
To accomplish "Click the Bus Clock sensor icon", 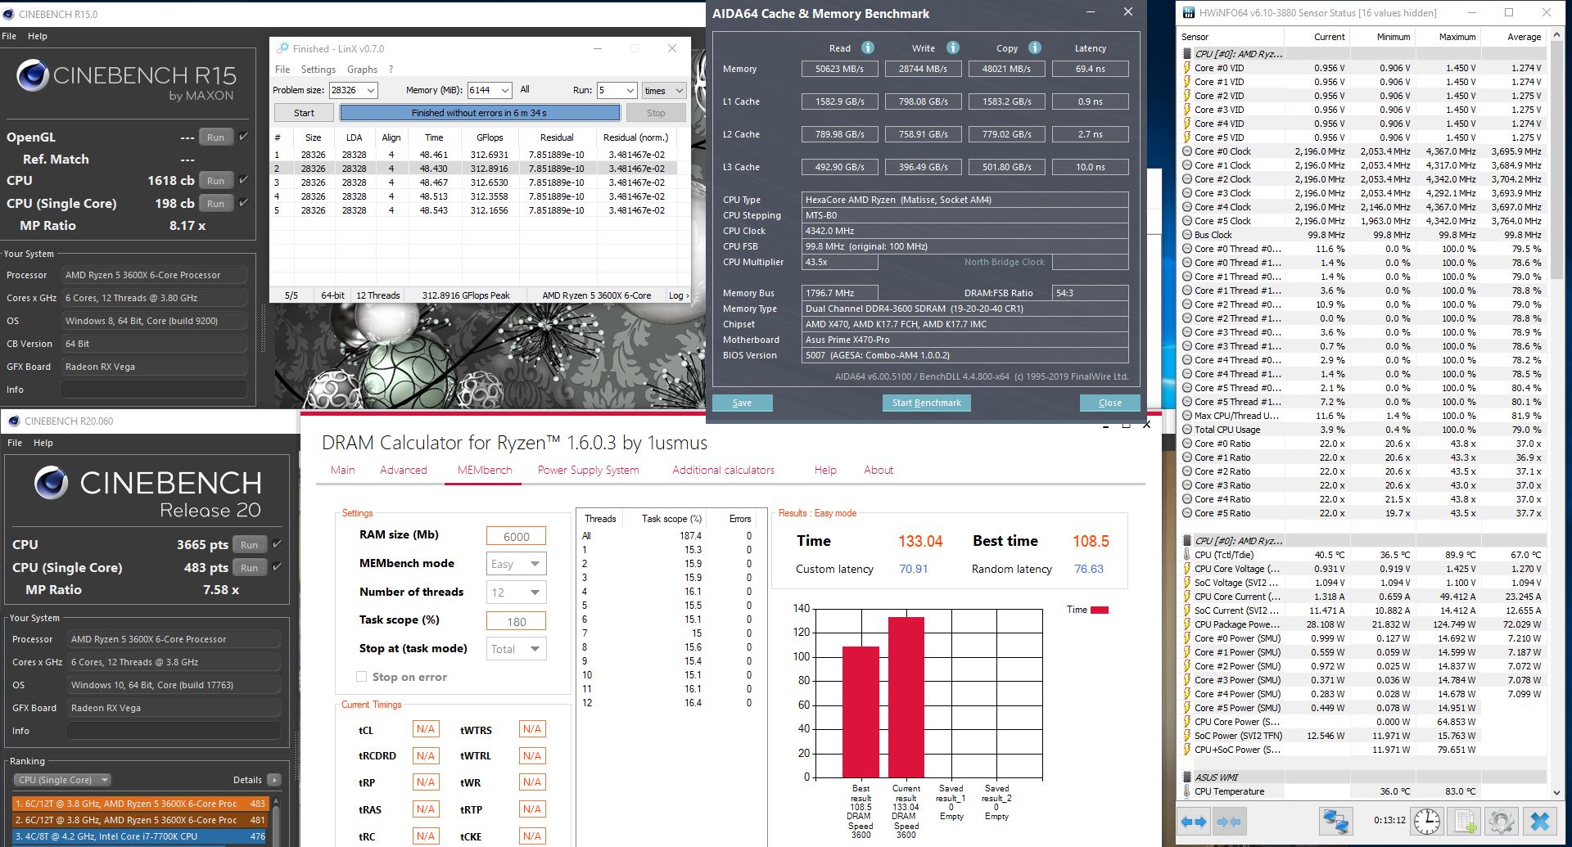I will click(x=1187, y=235).
